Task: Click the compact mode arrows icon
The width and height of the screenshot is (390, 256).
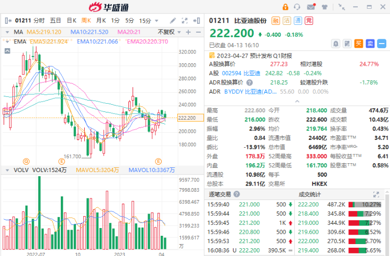Action: point(342,7)
